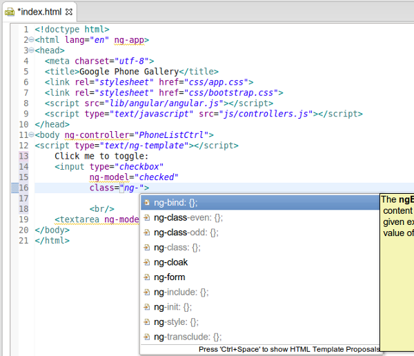Click the icon beside the ng-include proposal
This screenshot has height=356, width=414.
coord(147,292)
